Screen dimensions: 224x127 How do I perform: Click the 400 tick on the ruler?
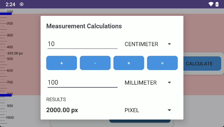click(x=10, y=47)
